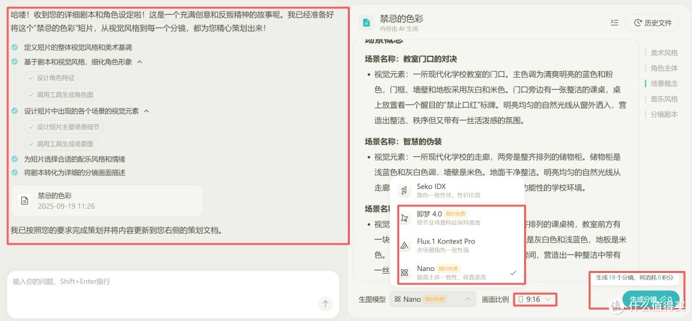Click the 生成分镜 generate button
Screen dimensions: 692x321
(x=650, y=299)
